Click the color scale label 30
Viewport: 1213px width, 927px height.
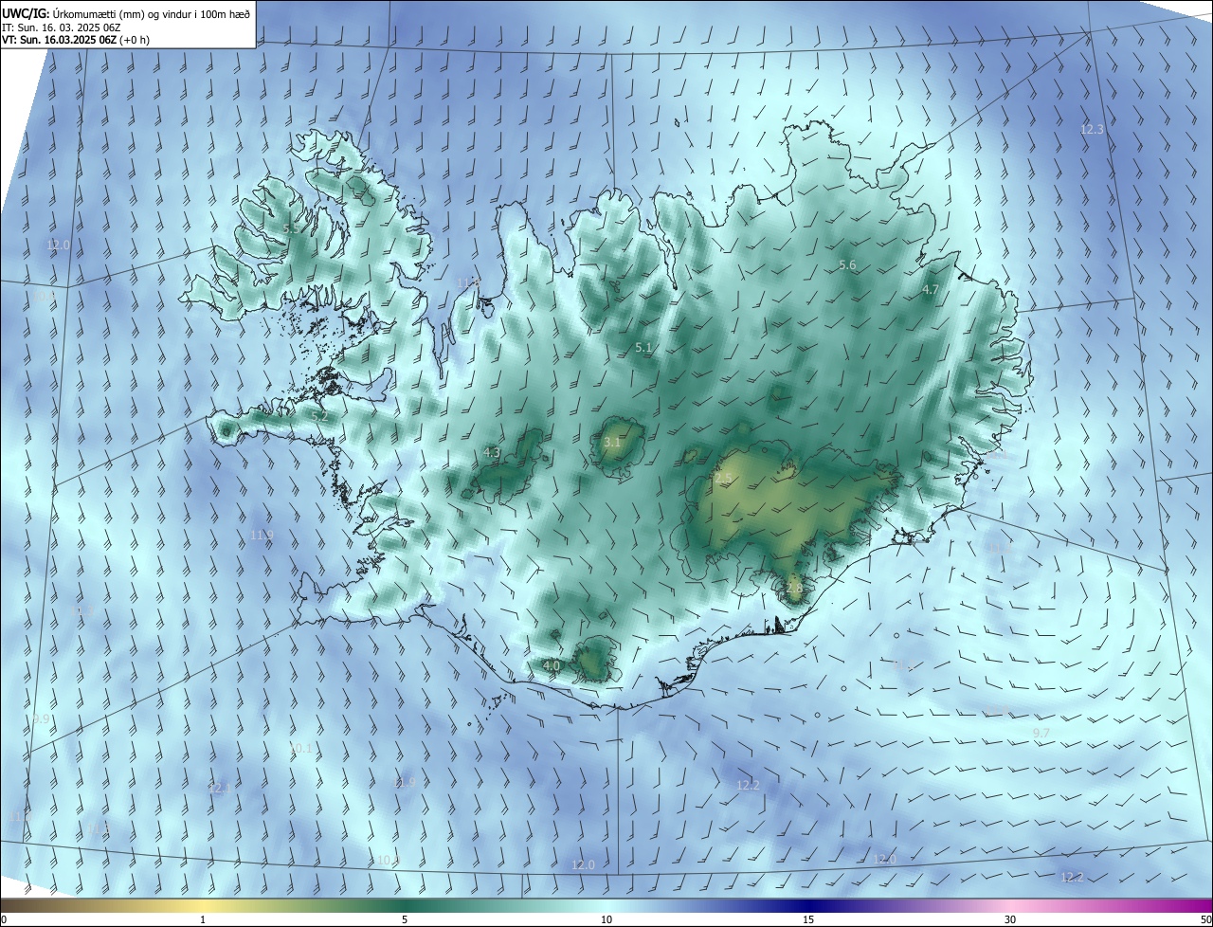pos(1010,919)
